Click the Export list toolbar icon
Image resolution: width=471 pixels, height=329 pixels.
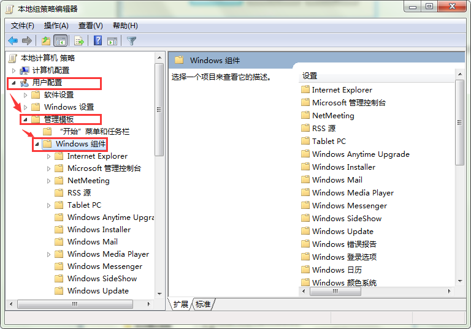(78, 41)
